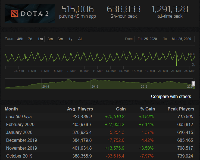The image size is (200, 160).
Task: Click the Month column header
Action: [11, 109]
